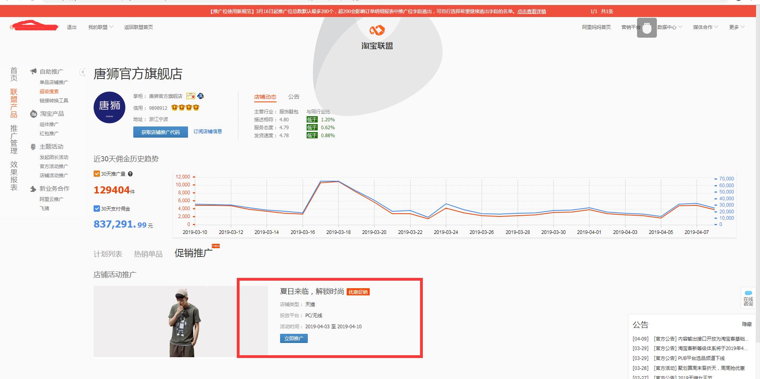Image resolution: width=760 pixels, height=379 pixels.
Task: Click the 2019-04-07 date on chart axis
Action: click(697, 232)
